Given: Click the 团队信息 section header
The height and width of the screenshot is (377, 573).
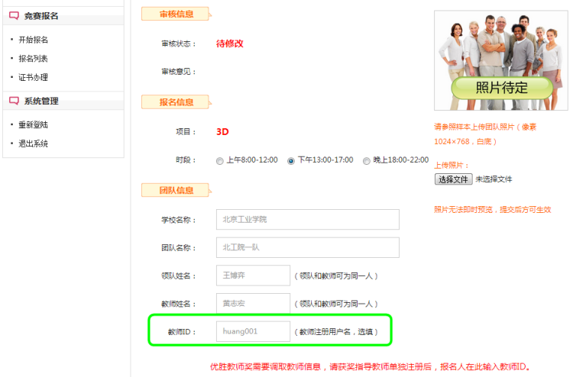Looking at the screenshot, I should [x=176, y=190].
